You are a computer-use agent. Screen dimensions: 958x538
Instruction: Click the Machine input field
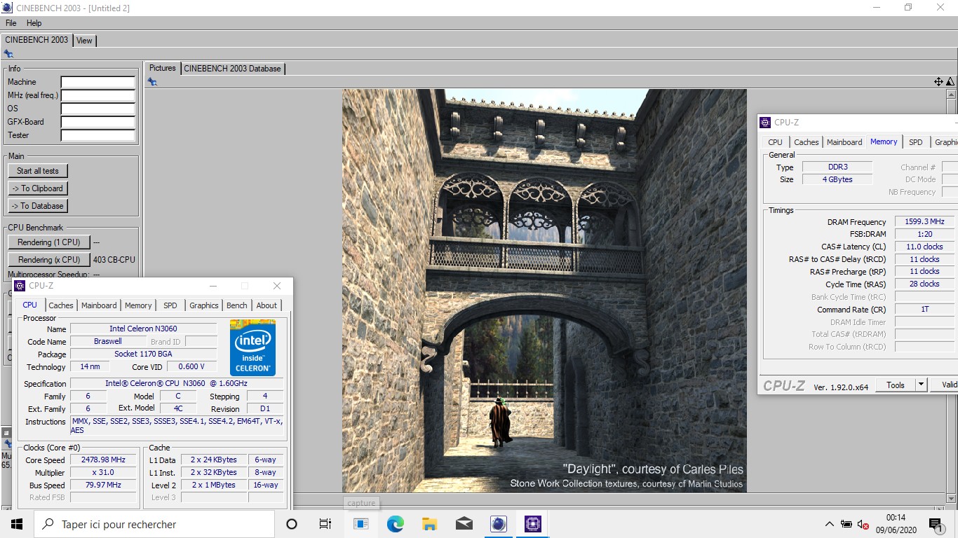click(97, 82)
